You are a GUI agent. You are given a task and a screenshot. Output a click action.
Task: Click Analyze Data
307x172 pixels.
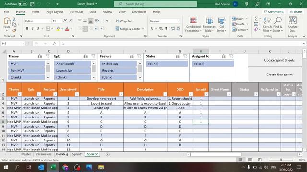point(293,25)
